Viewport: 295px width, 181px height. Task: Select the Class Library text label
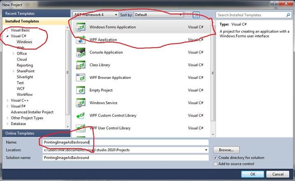click(x=100, y=65)
